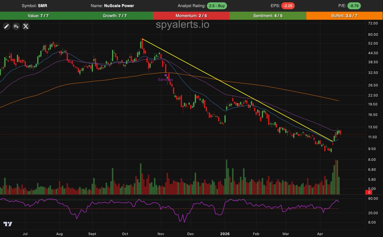This screenshot has height=237, width=383.
Task: Click the EPS -2.25 badge
Action: [x=288, y=6]
